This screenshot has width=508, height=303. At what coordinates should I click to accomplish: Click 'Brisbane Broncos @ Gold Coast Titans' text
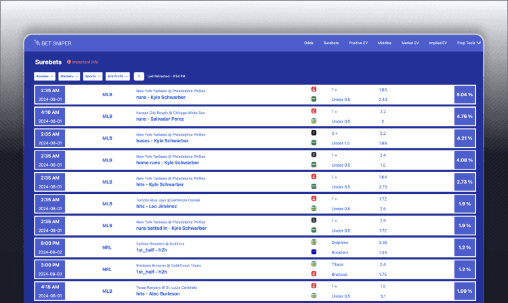coord(169,266)
